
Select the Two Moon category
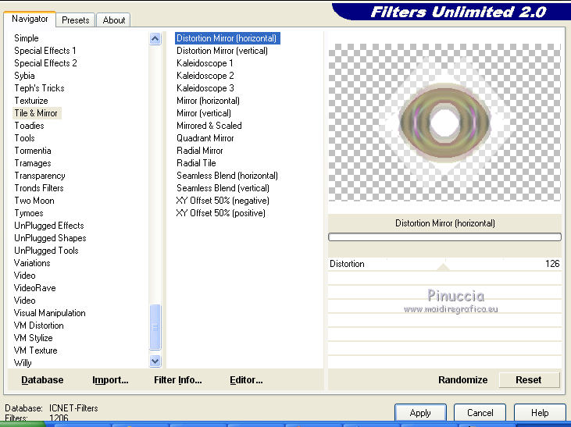pyautogui.click(x=34, y=201)
